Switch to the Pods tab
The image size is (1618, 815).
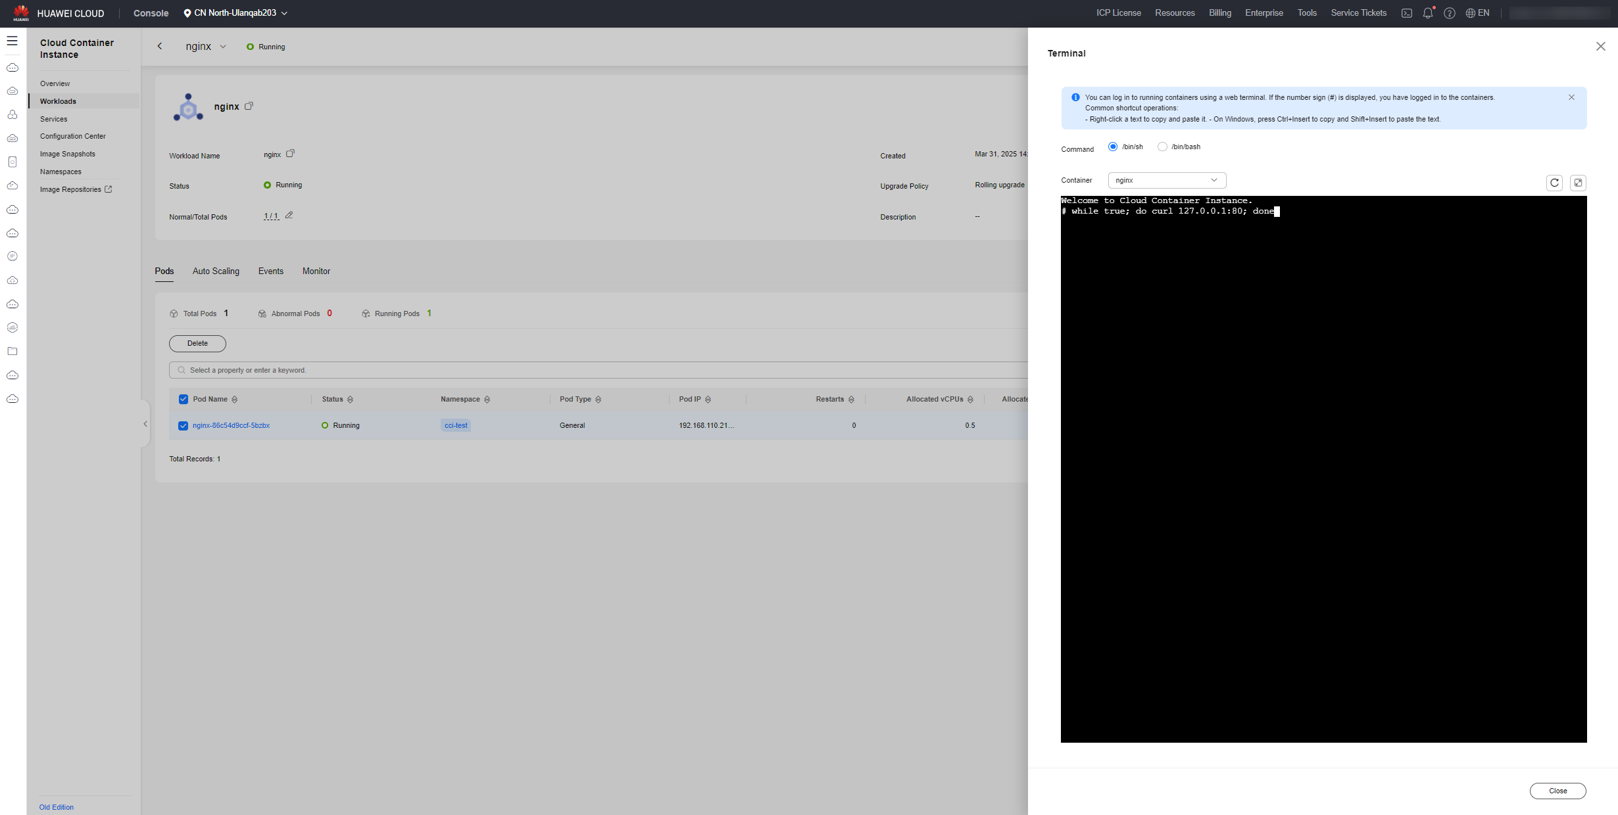click(164, 271)
